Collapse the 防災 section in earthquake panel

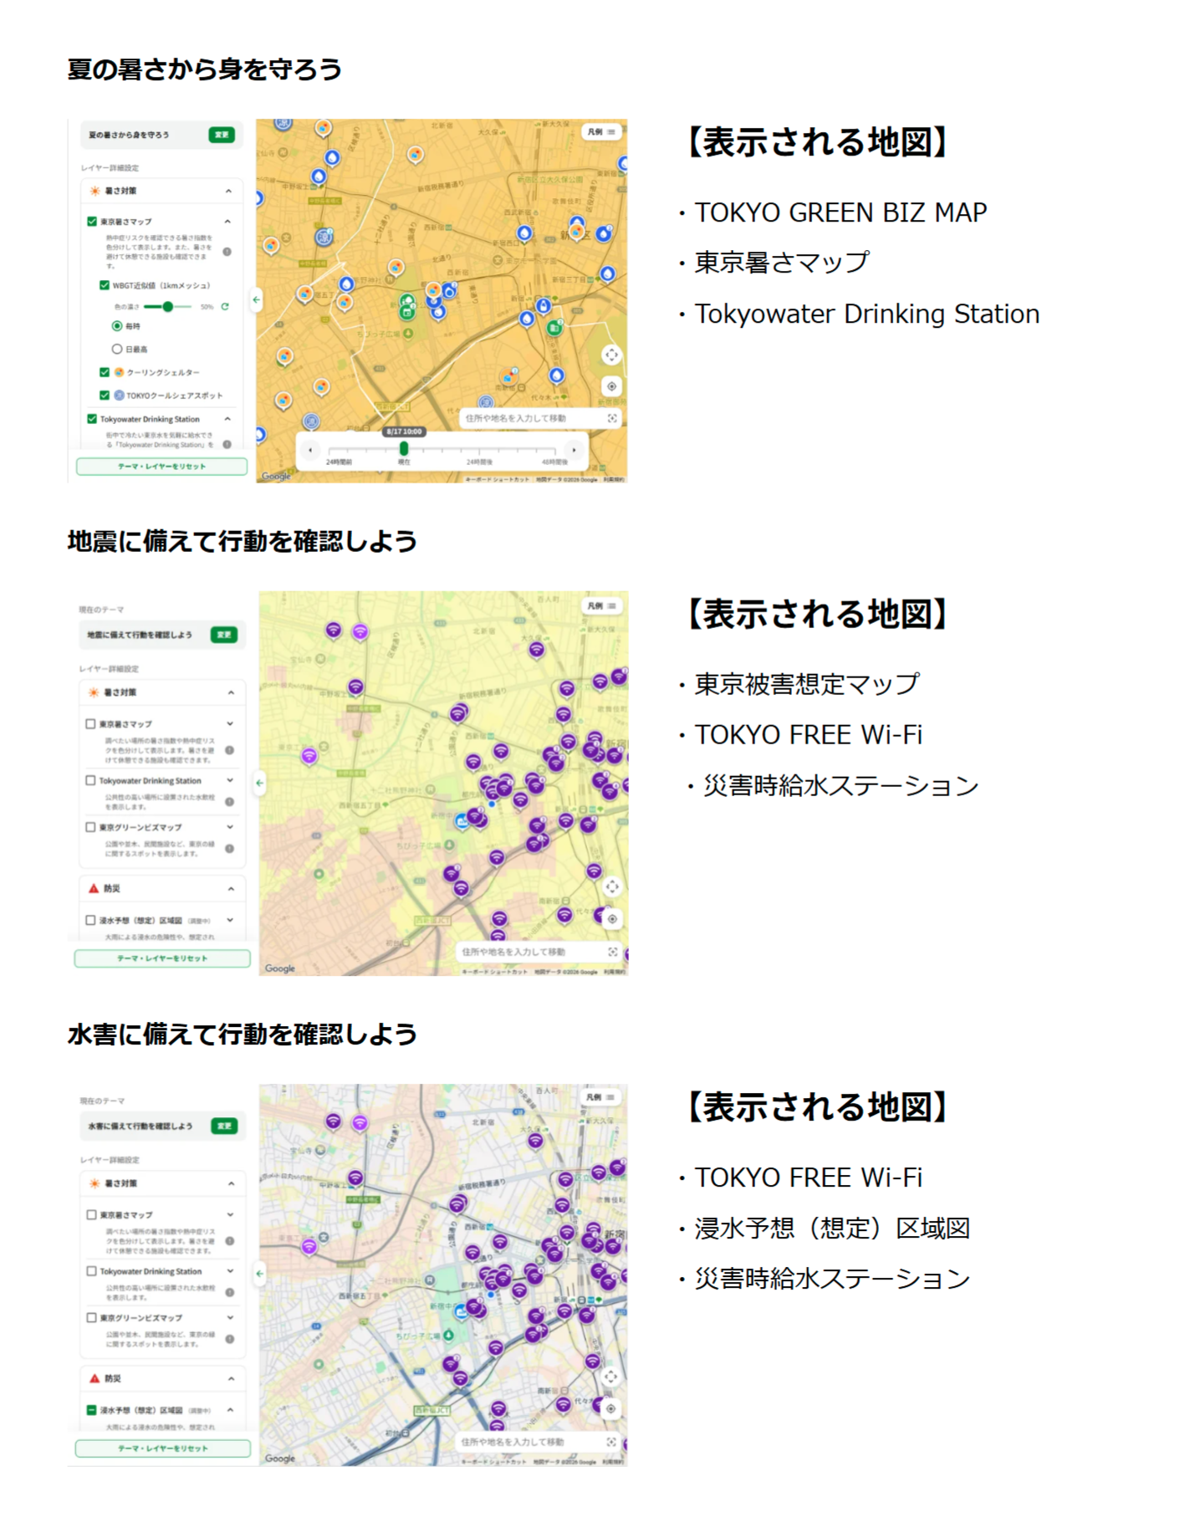230,888
